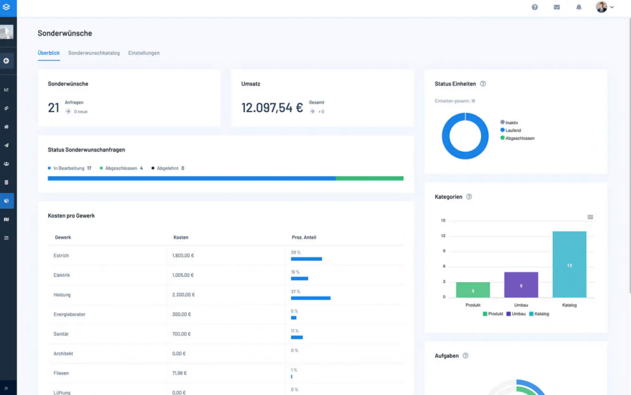
Task: Select the Energieberater table row
Action: [x=226, y=314]
